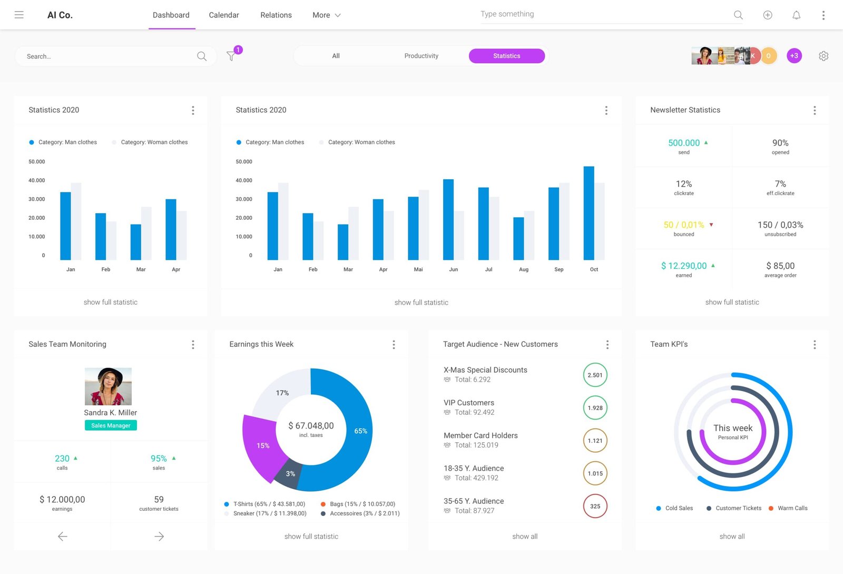Open dashboard settings gear icon
The width and height of the screenshot is (843, 574).
(x=824, y=56)
